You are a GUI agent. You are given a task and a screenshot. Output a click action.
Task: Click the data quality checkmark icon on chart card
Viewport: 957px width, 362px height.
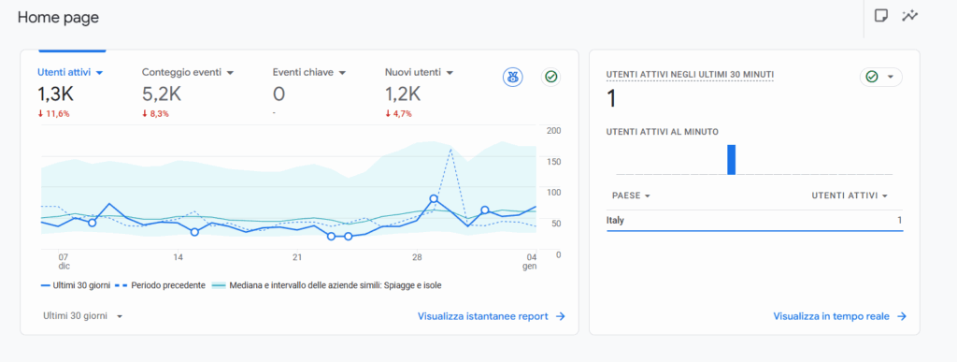551,77
